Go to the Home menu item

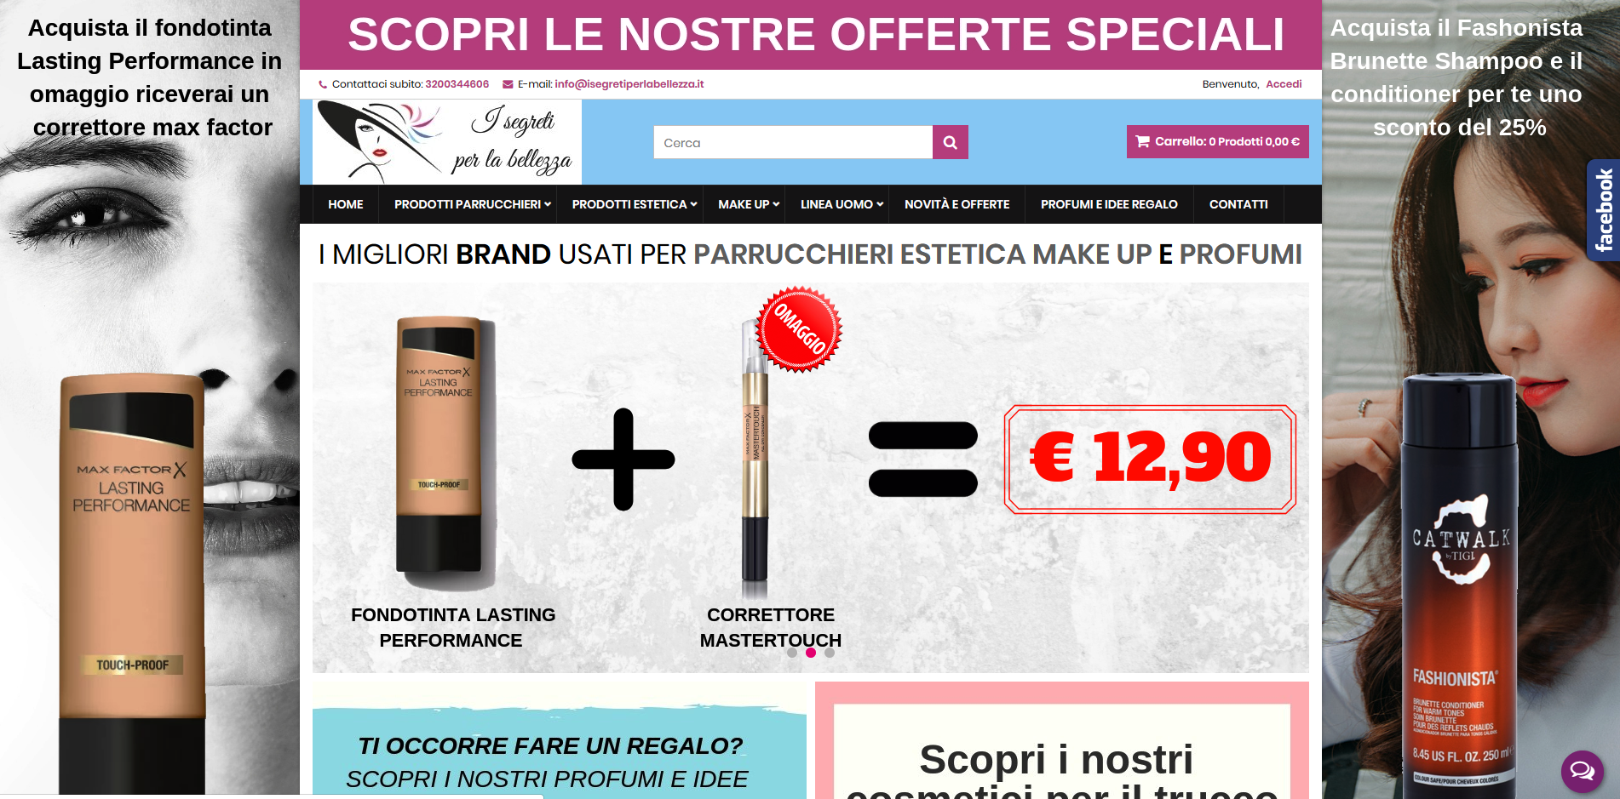click(346, 204)
